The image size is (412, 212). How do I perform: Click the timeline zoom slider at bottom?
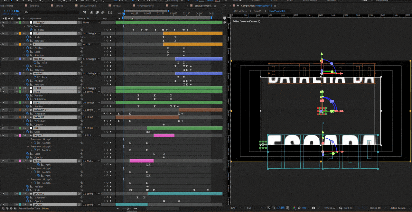pyautogui.click(x=128, y=208)
